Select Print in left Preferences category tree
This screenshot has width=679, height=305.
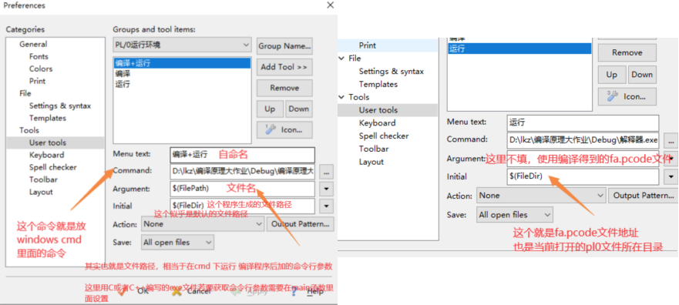[x=37, y=81]
